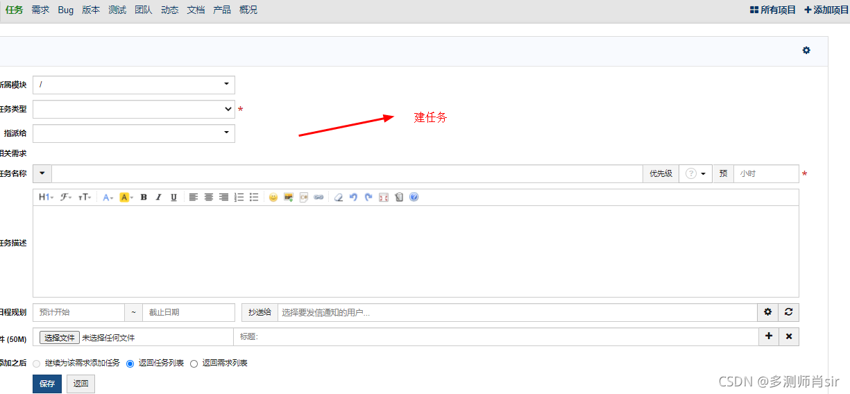Screen dimensions: 850x394
Task: Pick the text color tool
Action: 108,198
